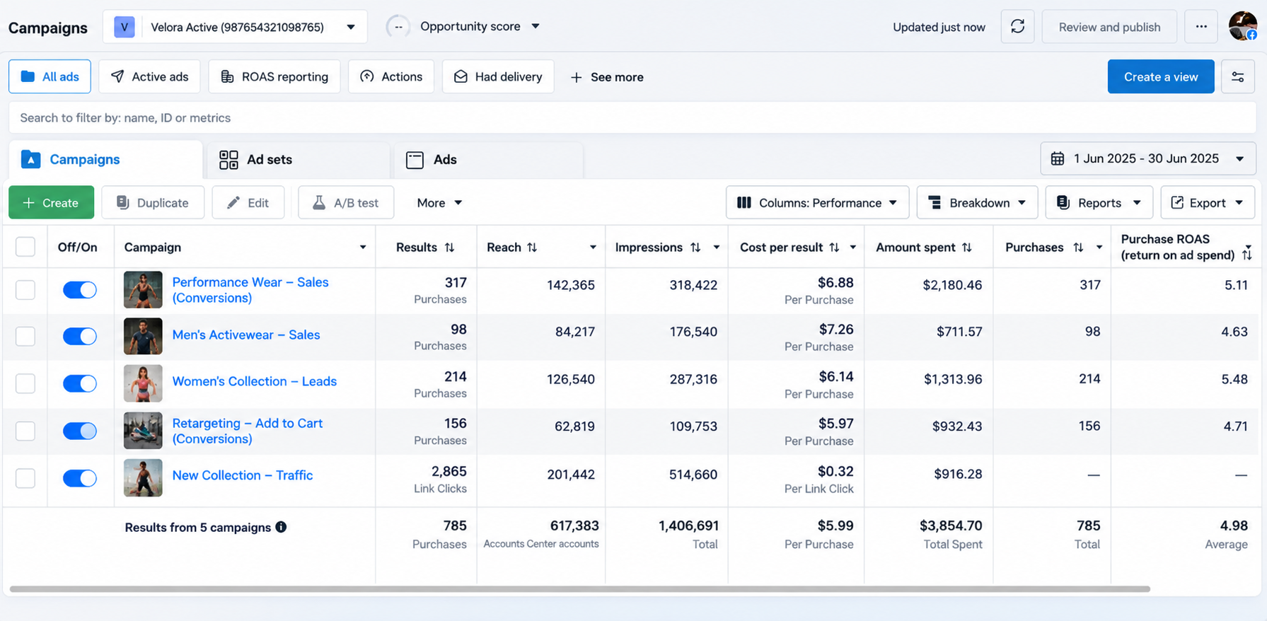Disable the New Collection – Traffic toggle
The image size is (1267, 621).
point(79,478)
